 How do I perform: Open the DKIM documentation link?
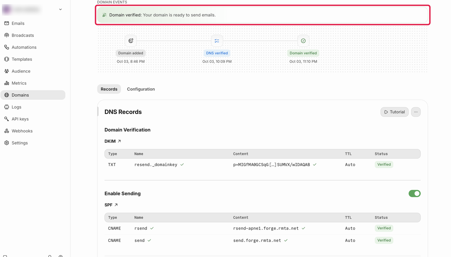[x=113, y=141]
